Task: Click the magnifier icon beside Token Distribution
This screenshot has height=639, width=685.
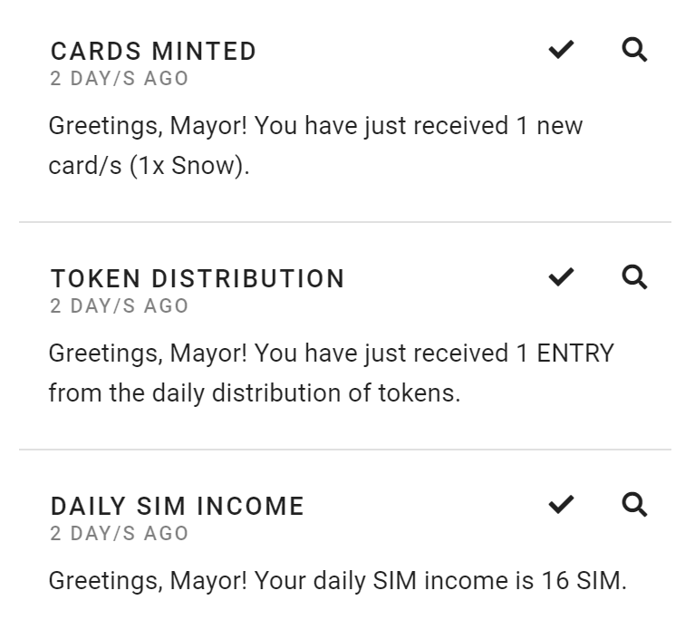Action: click(x=634, y=277)
